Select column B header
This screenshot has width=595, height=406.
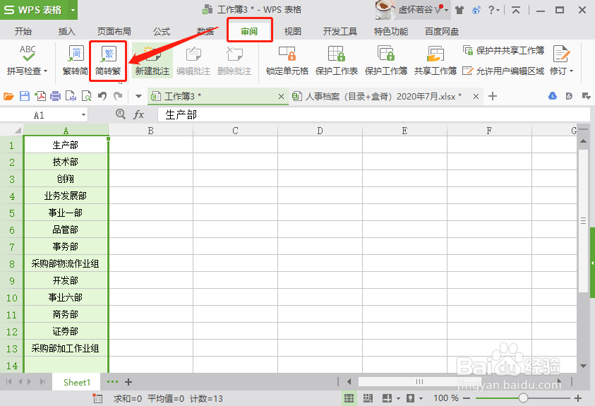[150, 131]
